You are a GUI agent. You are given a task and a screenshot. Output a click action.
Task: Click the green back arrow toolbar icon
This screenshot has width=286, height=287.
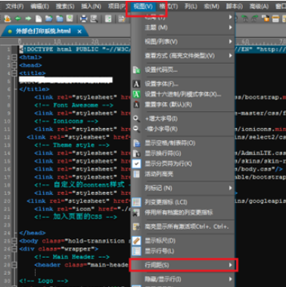(18, 18)
